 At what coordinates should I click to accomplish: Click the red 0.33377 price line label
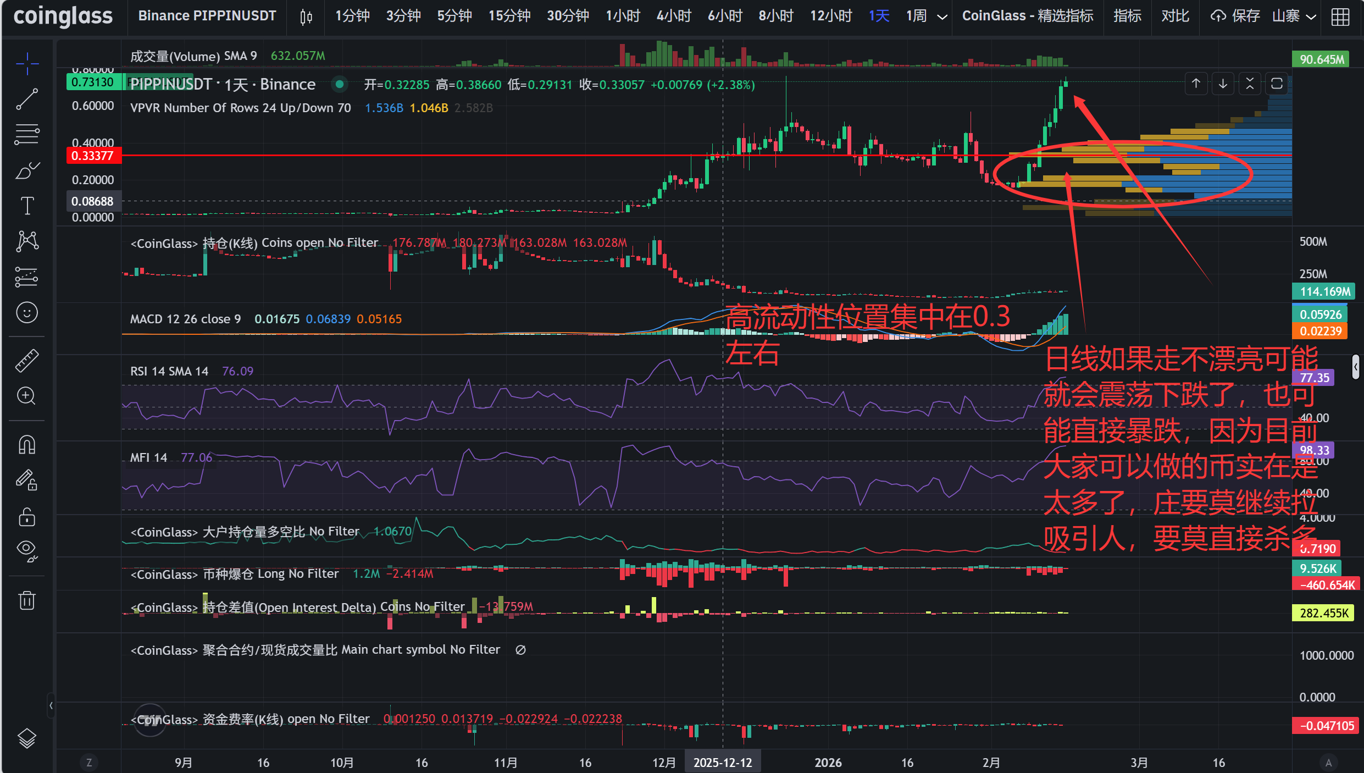(93, 156)
